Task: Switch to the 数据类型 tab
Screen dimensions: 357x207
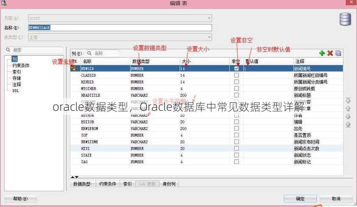Action: tap(82, 184)
